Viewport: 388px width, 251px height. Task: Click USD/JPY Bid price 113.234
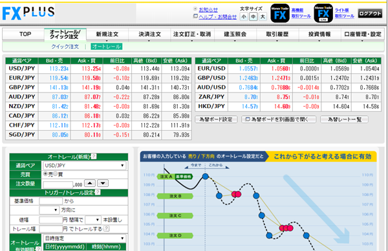59,69
